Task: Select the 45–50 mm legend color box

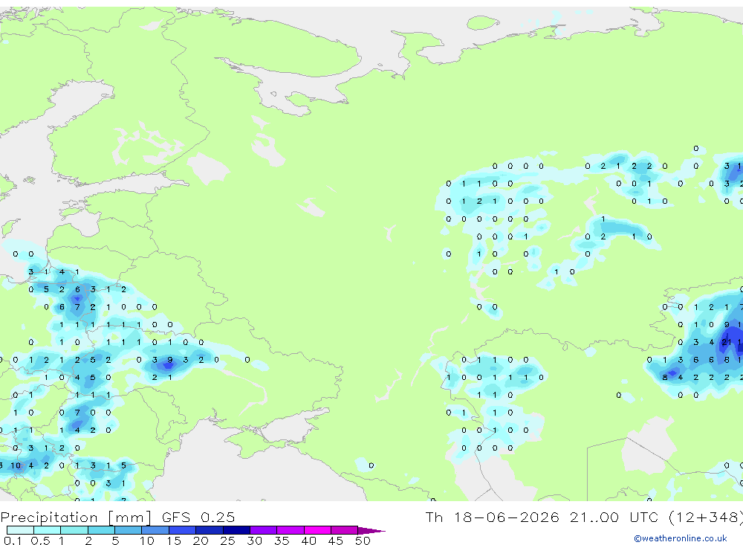Action: [345, 530]
